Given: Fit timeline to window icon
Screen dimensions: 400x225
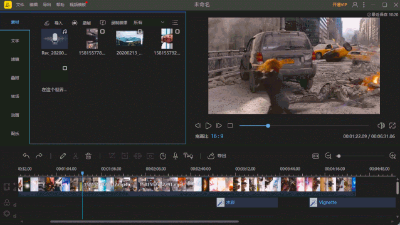Looking at the screenshot, I should (x=315, y=156).
